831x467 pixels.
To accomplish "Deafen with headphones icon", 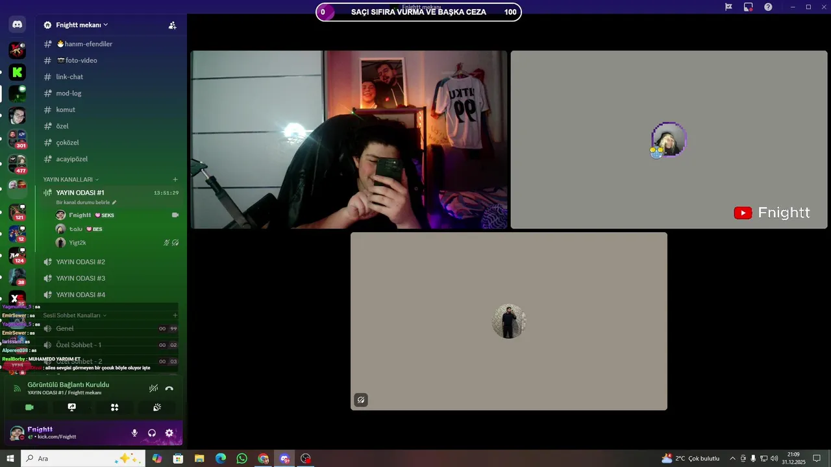I will [152, 433].
